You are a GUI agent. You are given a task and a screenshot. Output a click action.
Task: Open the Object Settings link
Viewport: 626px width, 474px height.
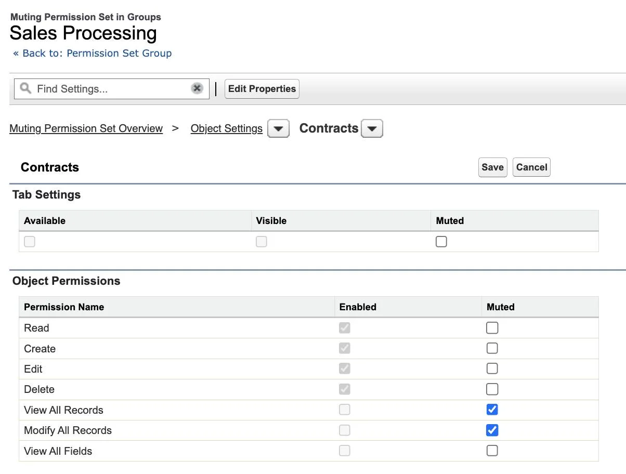tap(227, 128)
